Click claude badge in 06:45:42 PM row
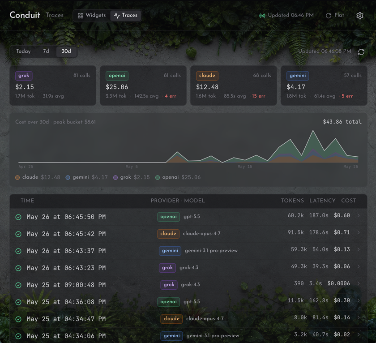Viewport: 376px width, 343px height. tap(168, 234)
